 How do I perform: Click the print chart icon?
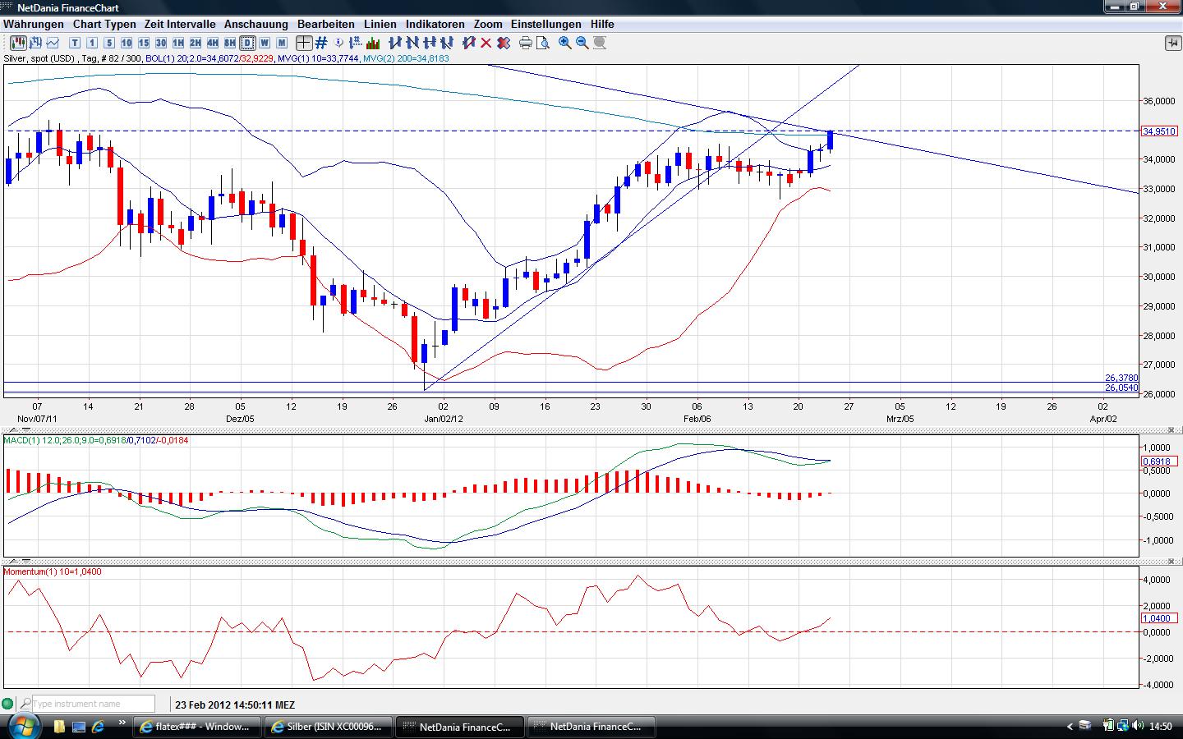click(x=526, y=43)
